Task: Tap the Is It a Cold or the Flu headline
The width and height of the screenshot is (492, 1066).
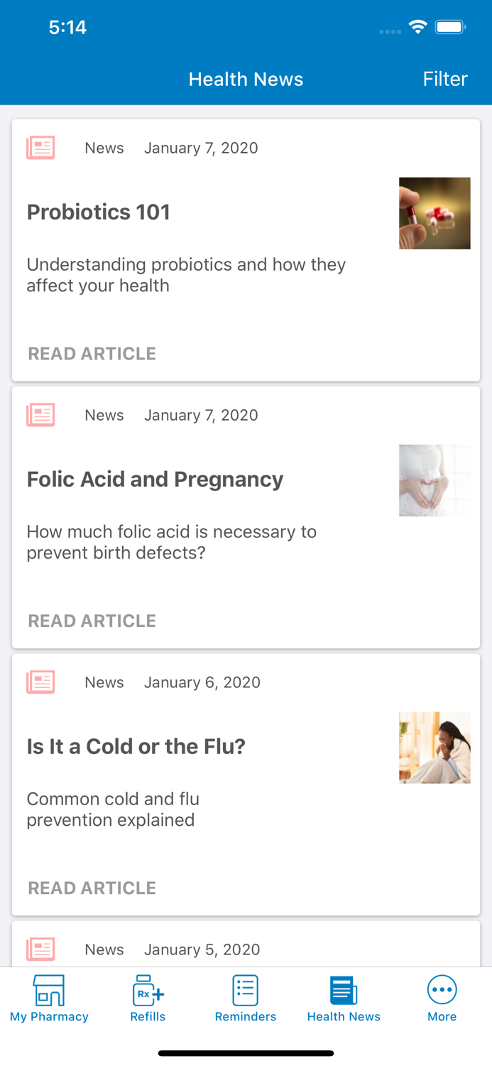Action: 136,746
